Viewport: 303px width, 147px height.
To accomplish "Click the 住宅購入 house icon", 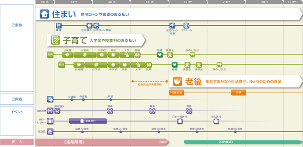I will pyautogui.click(x=89, y=25).
